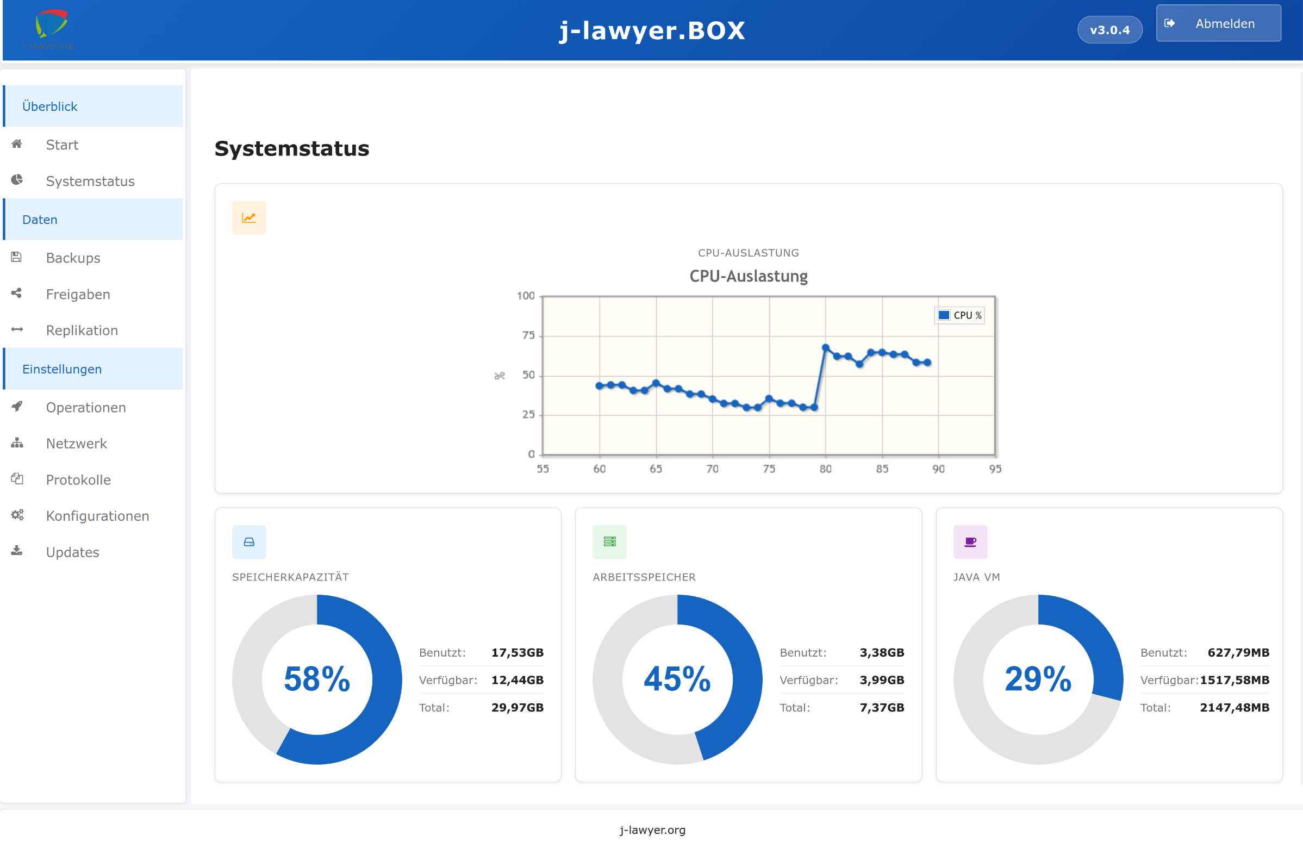Viewport: 1303px width, 848px height.
Task: Click the gears icon for Konfigurationen
Action: click(17, 515)
